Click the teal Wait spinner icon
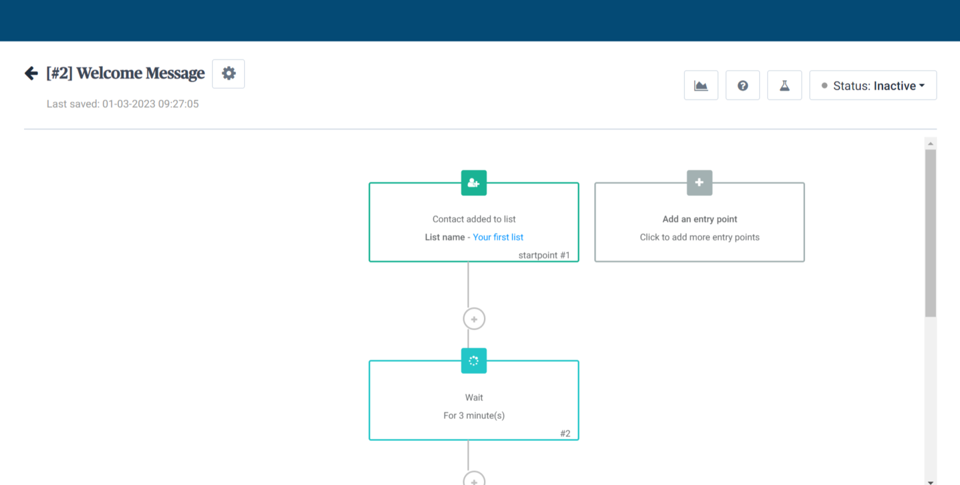960x485 pixels. (473, 361)
